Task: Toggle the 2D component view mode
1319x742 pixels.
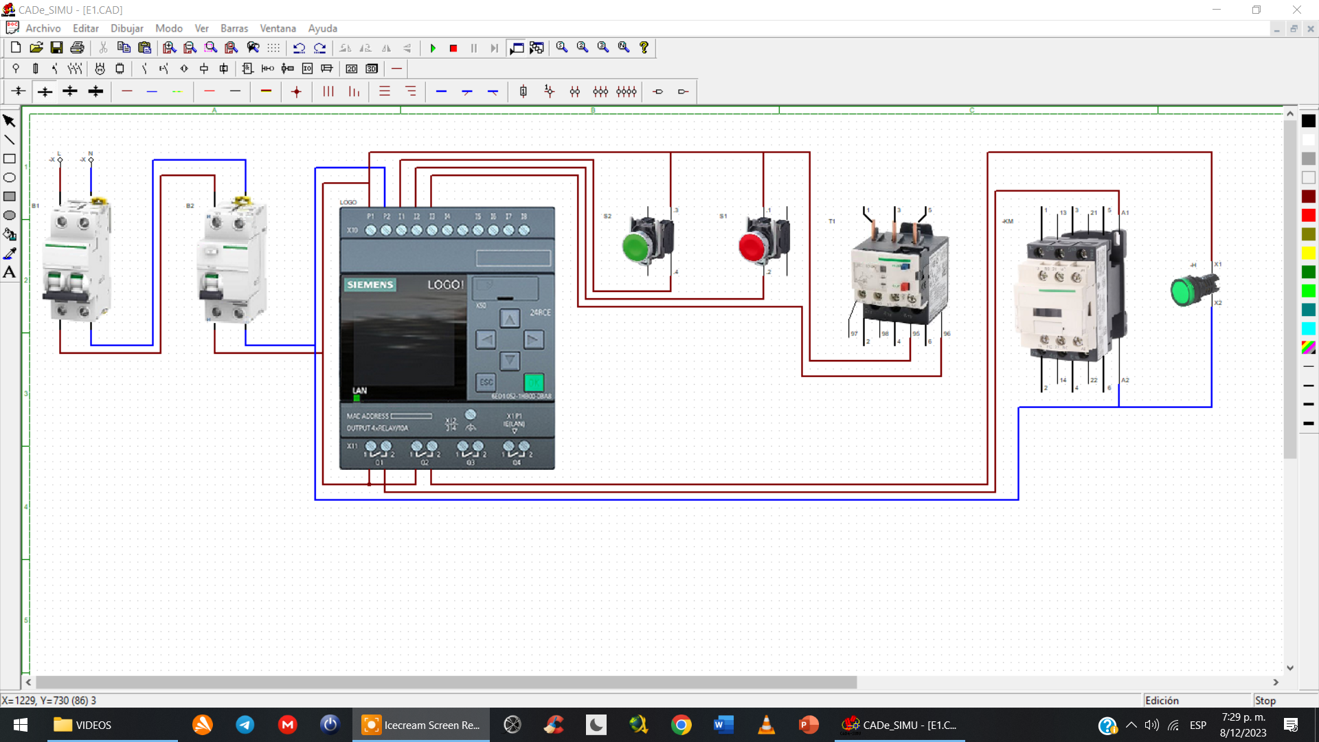Action: pos(352,69)
